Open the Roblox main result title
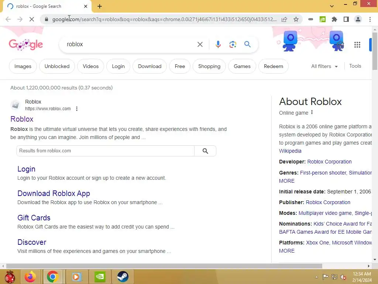Screen dimensions: 378x284 (22, 119)
